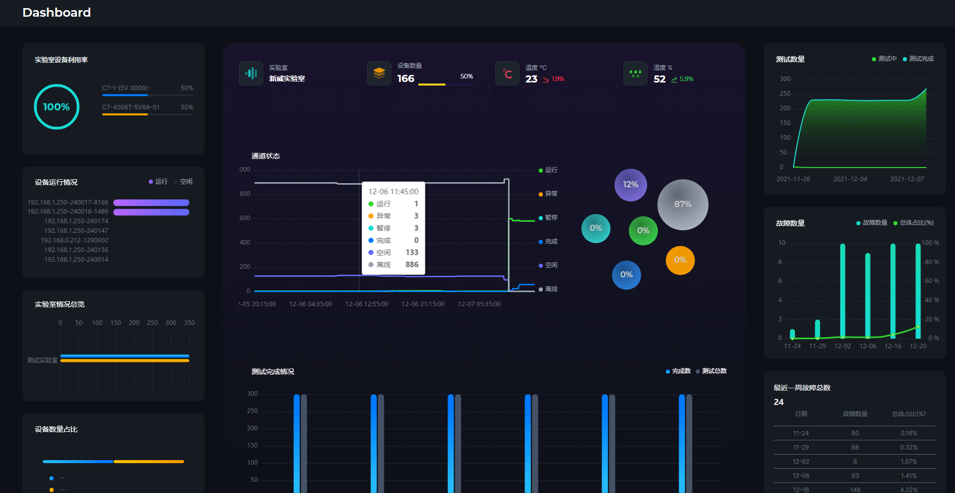Click the temperature °C icon
This screenshot has height=493, width=955.
507,73
